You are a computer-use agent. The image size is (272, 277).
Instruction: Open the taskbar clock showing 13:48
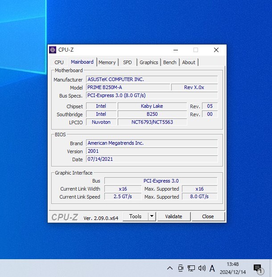[233, 268]
